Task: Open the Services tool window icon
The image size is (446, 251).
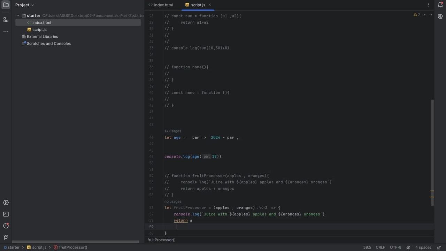Action: coord(6,203)
